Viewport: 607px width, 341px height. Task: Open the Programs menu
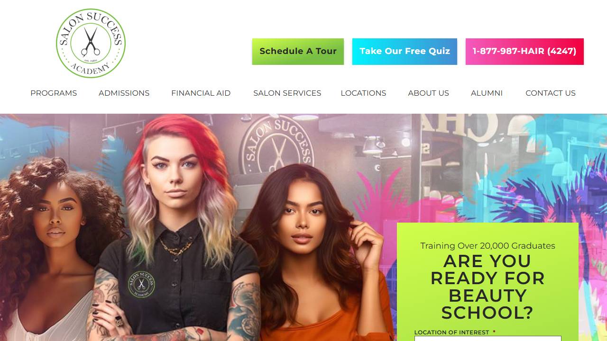pos(54,93)
